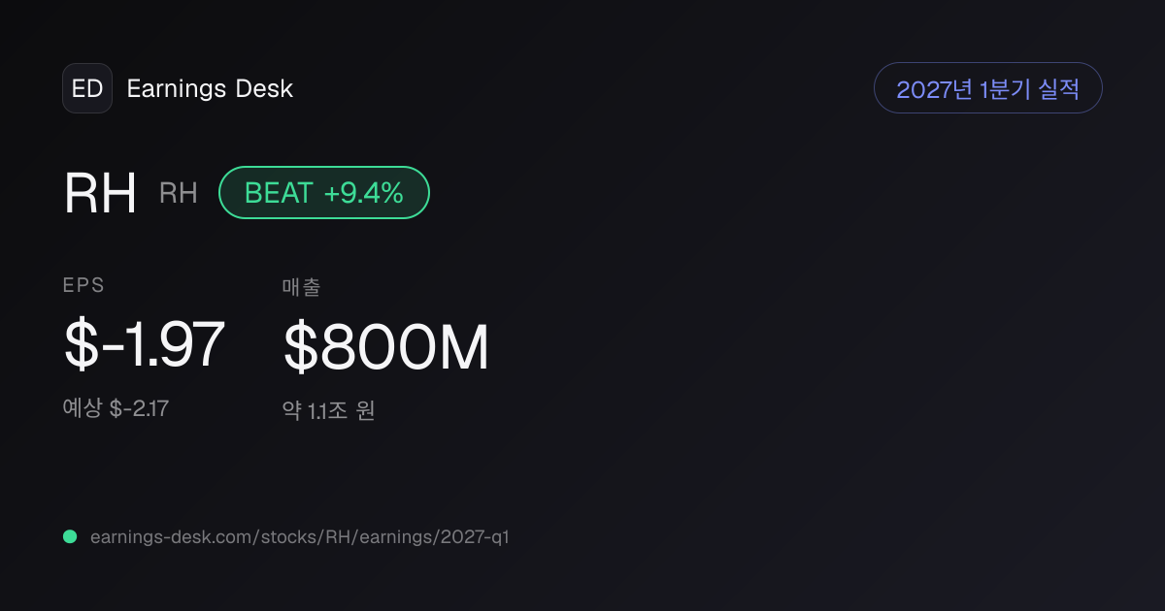Click the green status dot
1165x611 pixels.
pyautogui.click(x=70, y=536)
